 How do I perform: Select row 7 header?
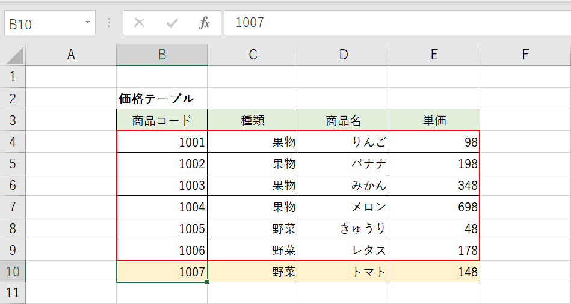(13, 207)
